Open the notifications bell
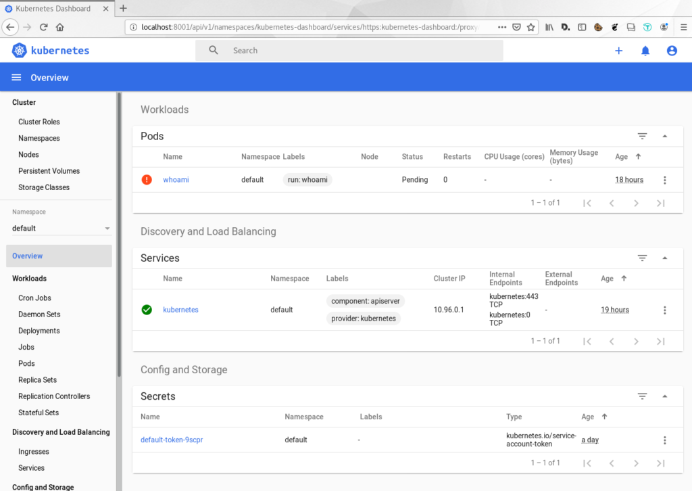692x491 pixels. coord(645,51)
